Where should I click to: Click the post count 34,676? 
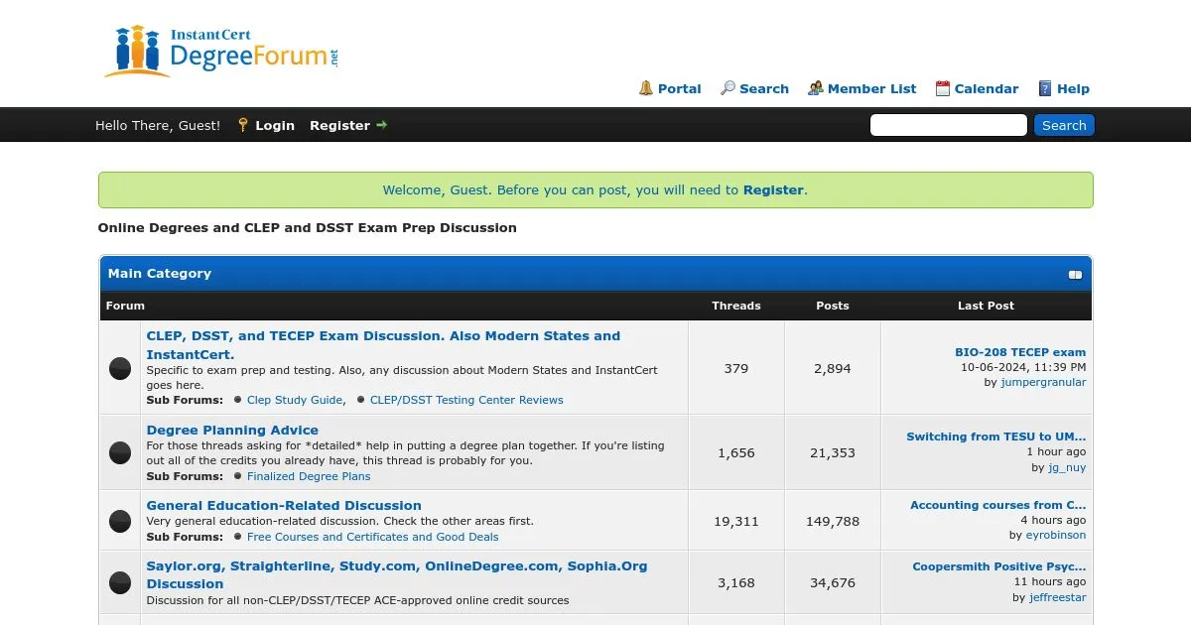pos(833,582)
